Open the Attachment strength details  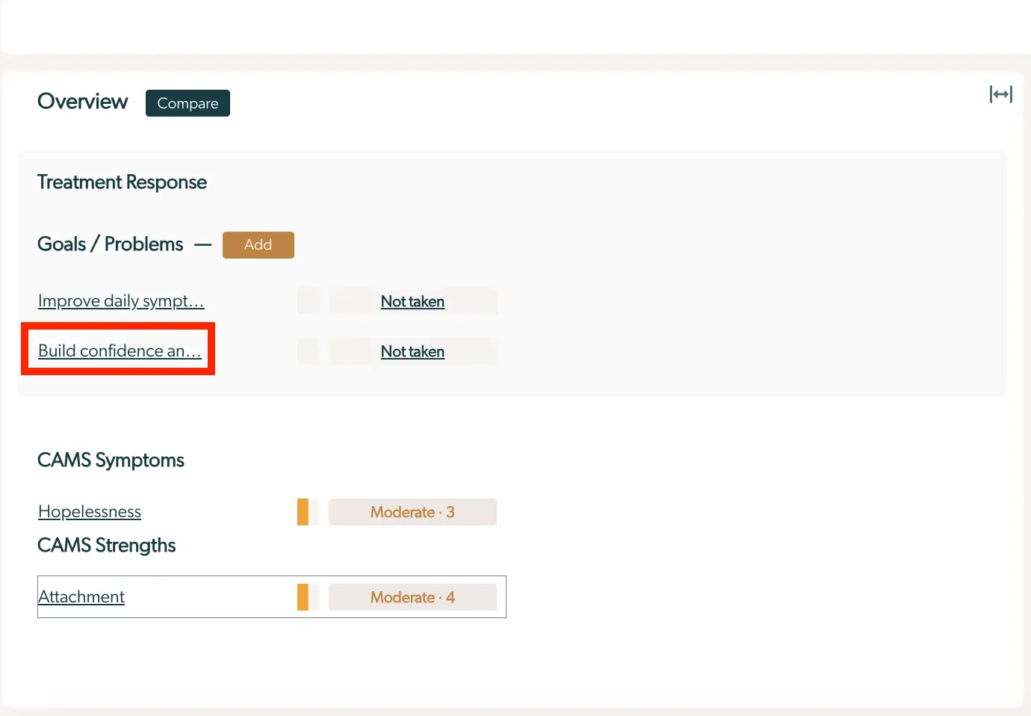[81, 596]
